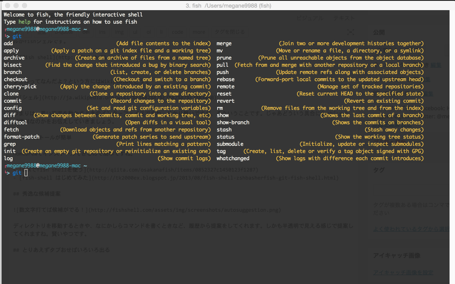Click the terminal cursor after second git prompt
This screenshot has width=455, height=284.
click(x=26, y=173)
